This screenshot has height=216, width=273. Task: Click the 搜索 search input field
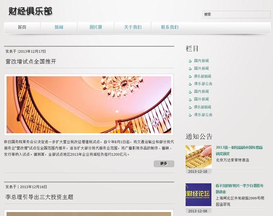[236, 14]
